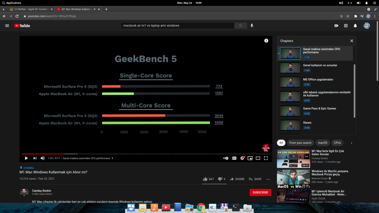Subscribe to Candaş Keskin channel
This screenshot has width=379, height=213.
pos(260,192)
